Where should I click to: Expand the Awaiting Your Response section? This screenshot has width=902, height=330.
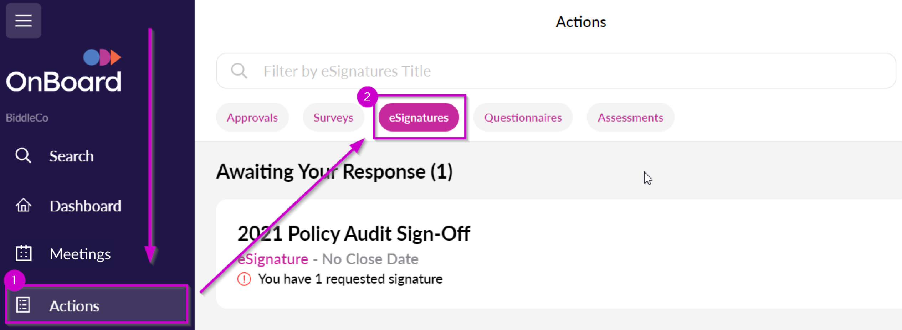coord(335,172)
